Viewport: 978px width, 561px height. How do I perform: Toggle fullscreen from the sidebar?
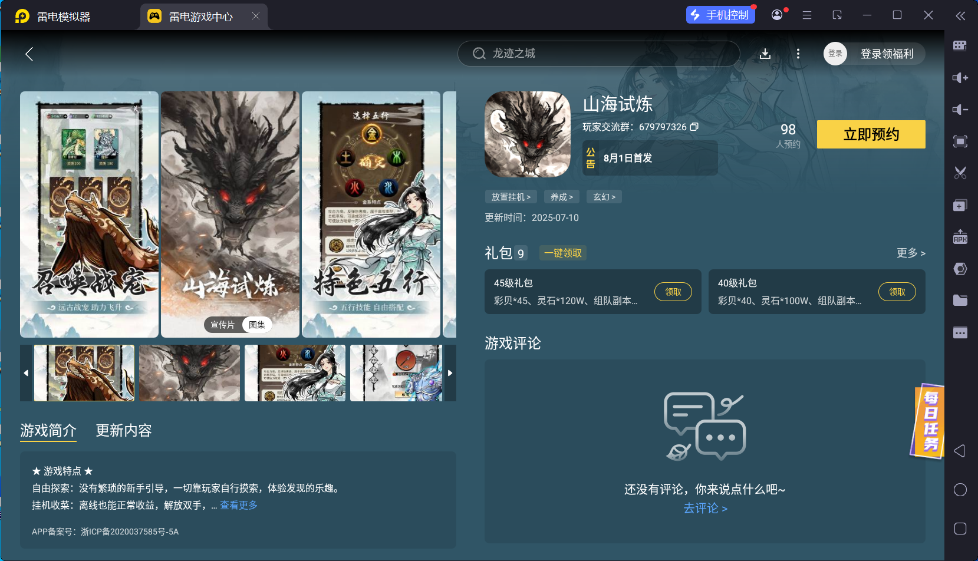tap(960, 141)
